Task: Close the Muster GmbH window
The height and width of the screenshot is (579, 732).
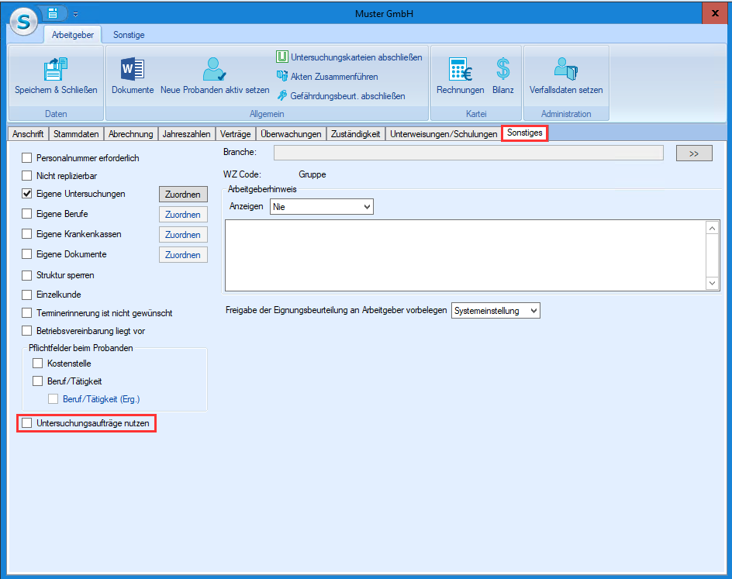Action: point(715,13)
